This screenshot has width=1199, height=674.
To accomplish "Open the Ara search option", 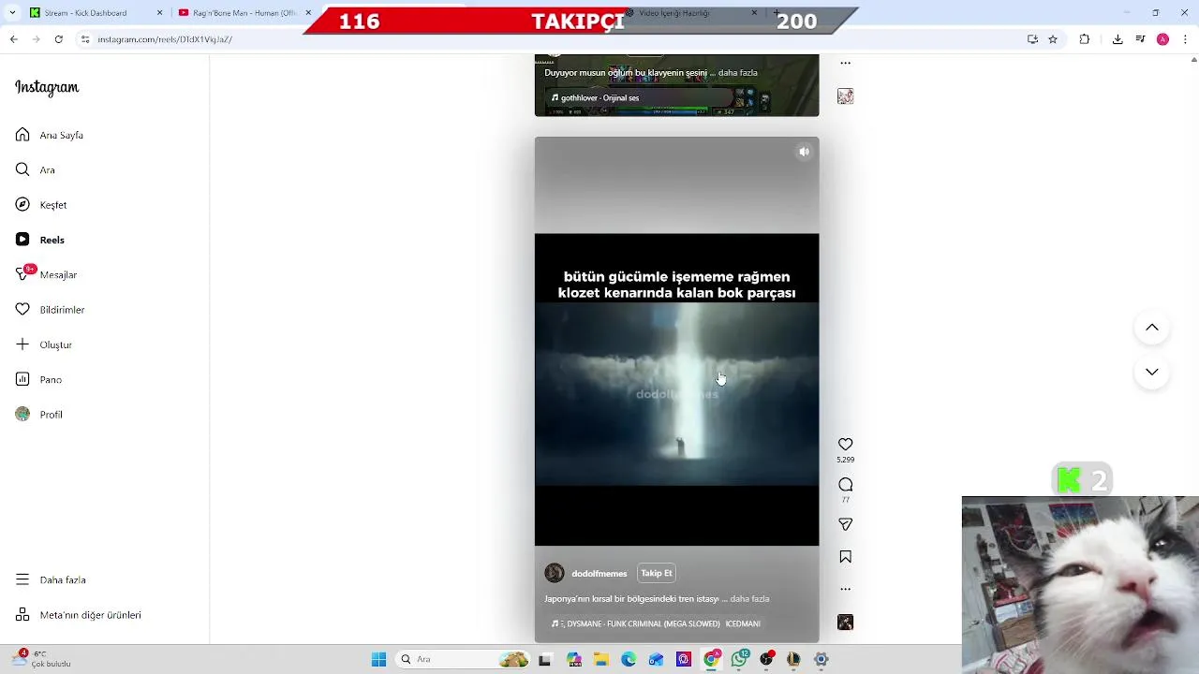I will point(36,170).
